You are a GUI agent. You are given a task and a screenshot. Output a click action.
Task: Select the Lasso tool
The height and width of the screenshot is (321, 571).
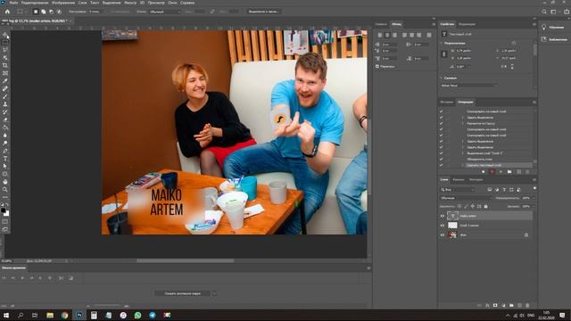click(x=5, y=50)
